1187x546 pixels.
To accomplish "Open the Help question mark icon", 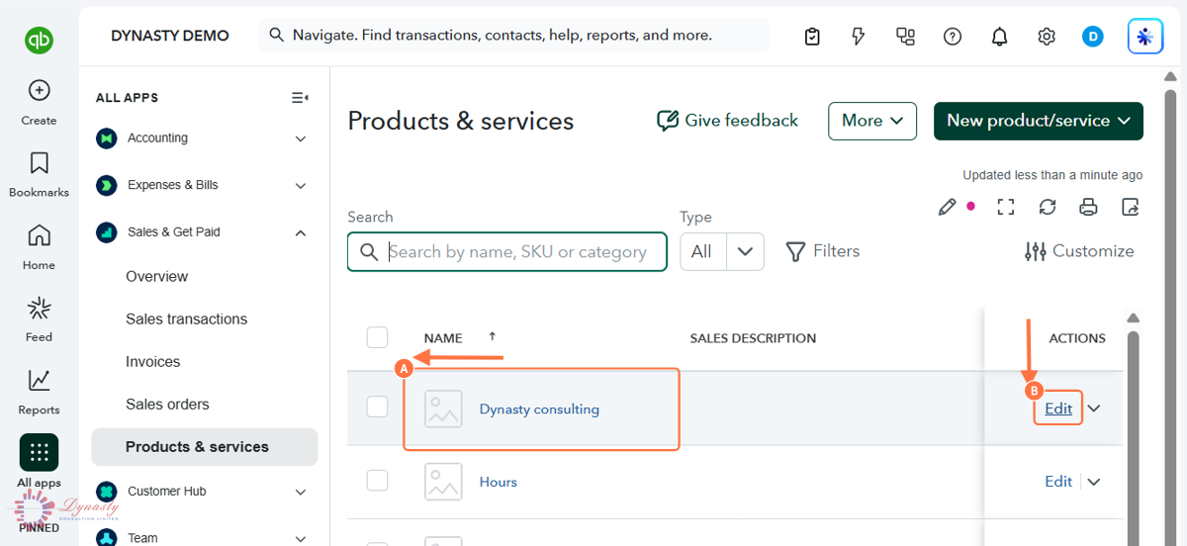I will click(x=953, y=37).
